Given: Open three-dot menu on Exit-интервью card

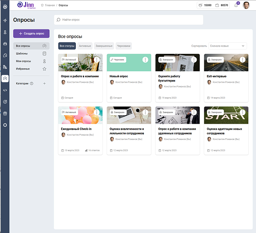Looking at the screenshot, I should pos(243,60).
